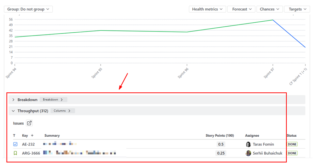Screen dimensions: 314x164
Task: Click the 0.25 story points value
Action: coord(221,153)
